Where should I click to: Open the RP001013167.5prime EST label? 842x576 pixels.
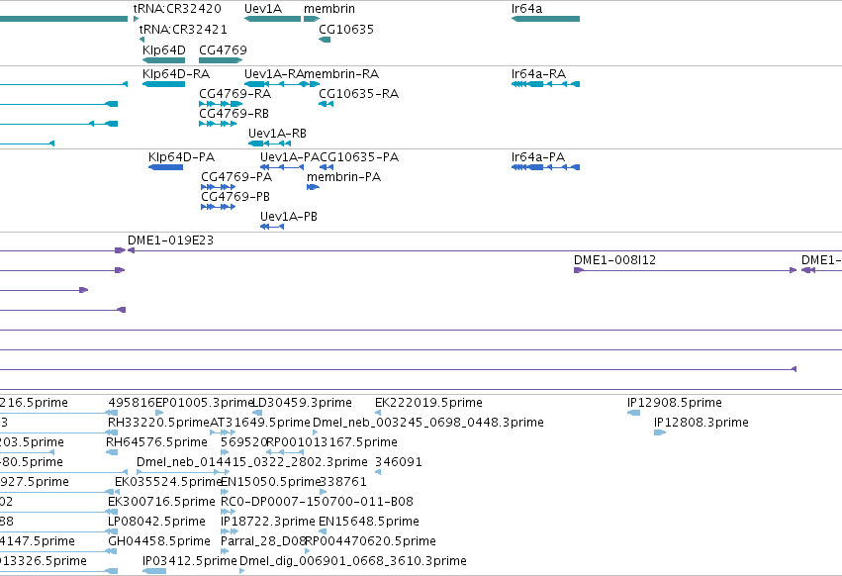[x=331, y=442]
